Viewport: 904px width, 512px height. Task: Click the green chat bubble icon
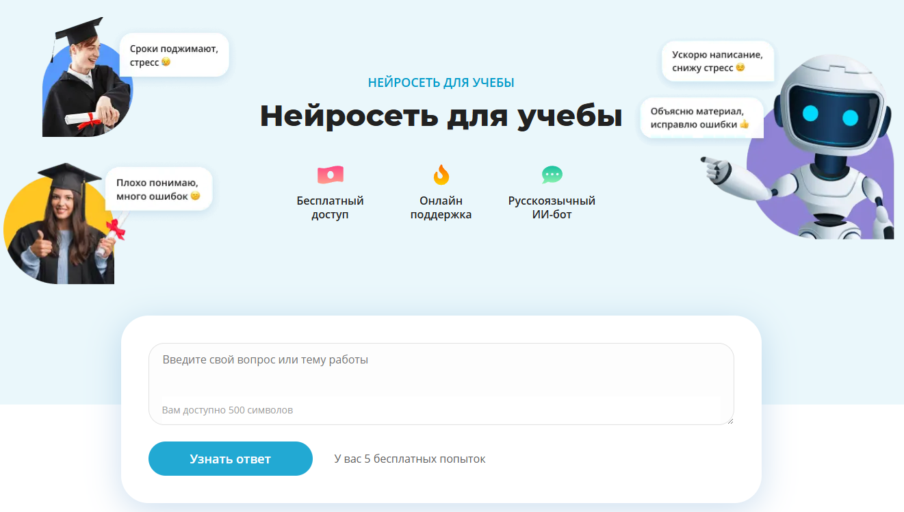pos(552,175)
